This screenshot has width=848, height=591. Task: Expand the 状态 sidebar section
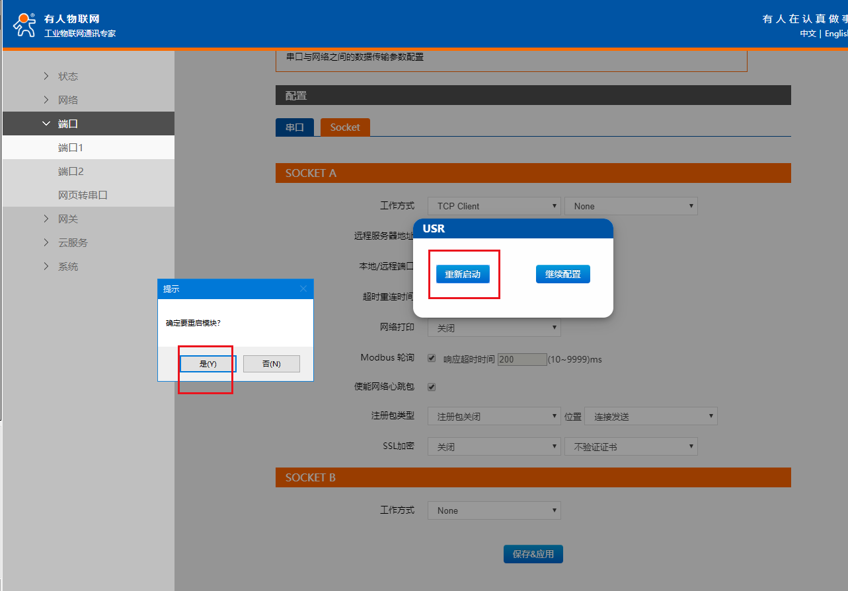click(67, 77)
